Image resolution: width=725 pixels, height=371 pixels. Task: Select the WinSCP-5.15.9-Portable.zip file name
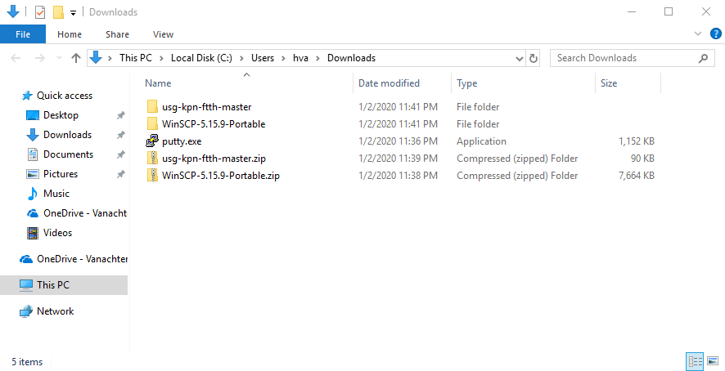point(221,176)
